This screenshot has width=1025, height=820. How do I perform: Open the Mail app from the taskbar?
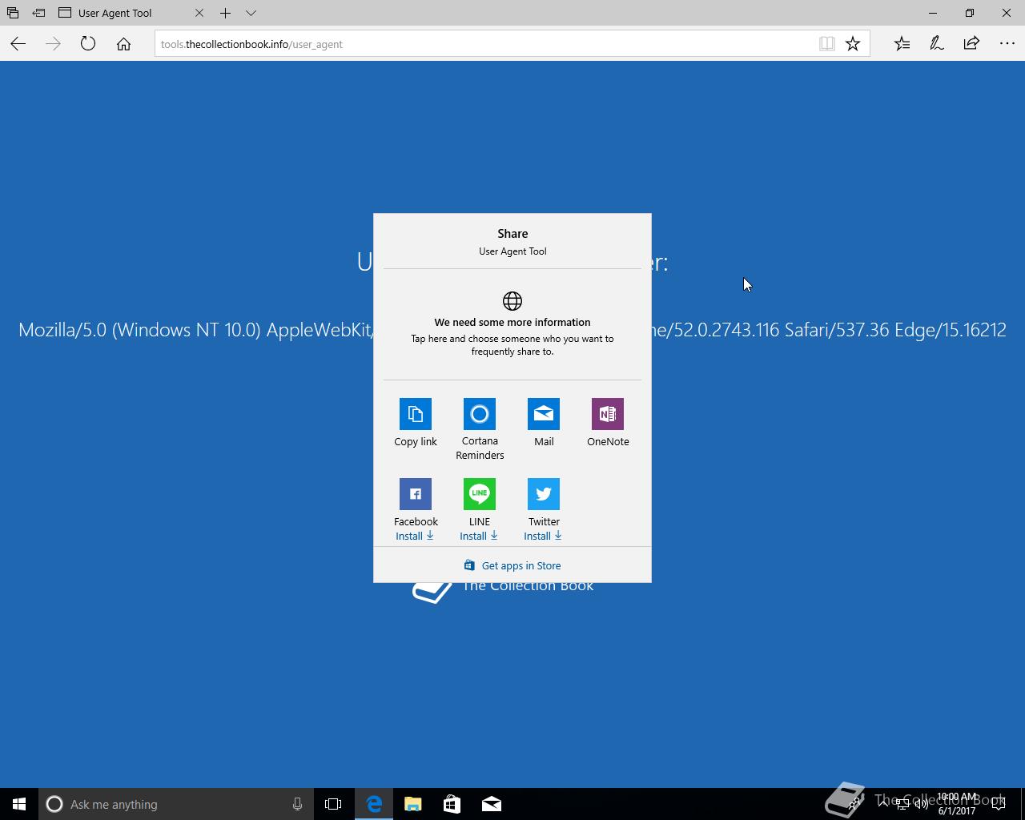pyautogui.click(x=492, y=804)
